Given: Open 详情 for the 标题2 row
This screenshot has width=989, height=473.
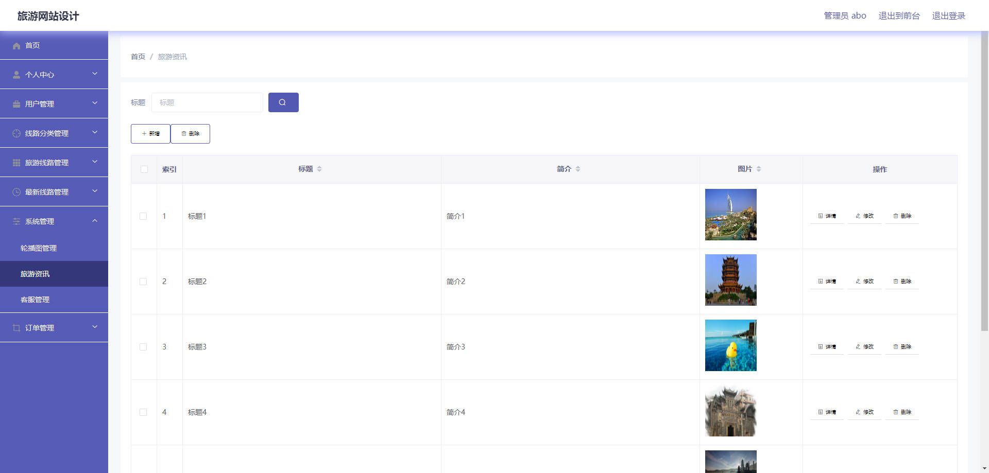Looking at the screenshot, I should pyautogui.click(x=827, y=282).
